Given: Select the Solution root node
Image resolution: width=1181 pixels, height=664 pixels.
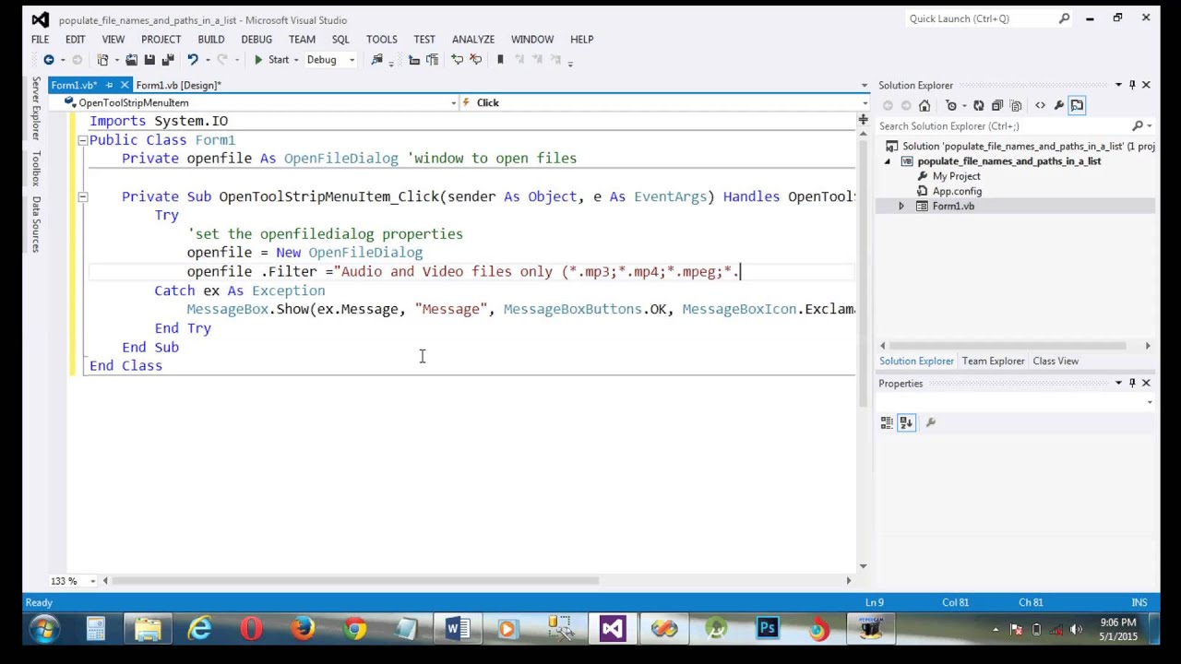Looking at the screenshot, I should 1020,147.
